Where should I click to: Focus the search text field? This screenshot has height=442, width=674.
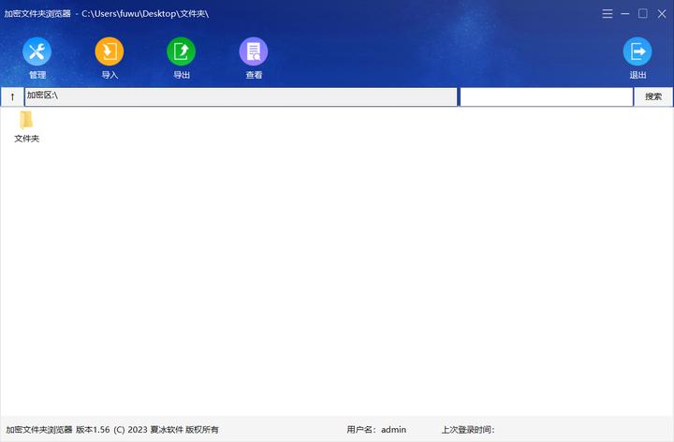coord(547,96)
